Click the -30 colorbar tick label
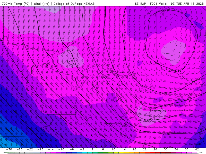This screenshot has width=206, height=154. tap(9, 149)
